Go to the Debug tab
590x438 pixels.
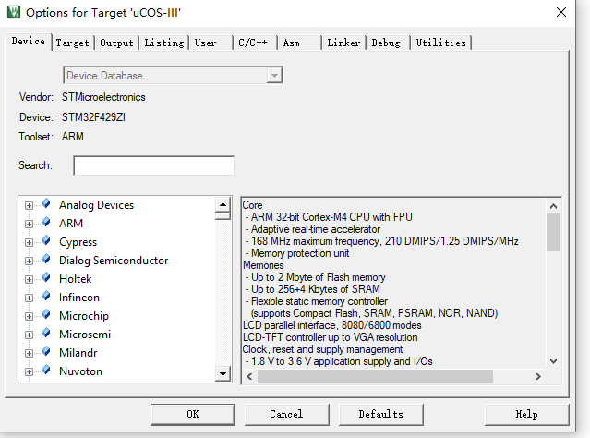[386, 43]
